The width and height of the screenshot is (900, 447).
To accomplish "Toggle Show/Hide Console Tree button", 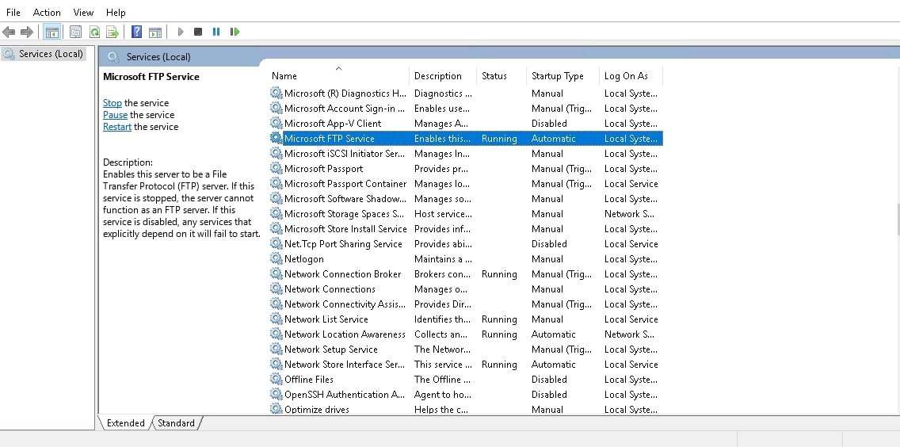I will pyautogui.click(x=51, y=32).
